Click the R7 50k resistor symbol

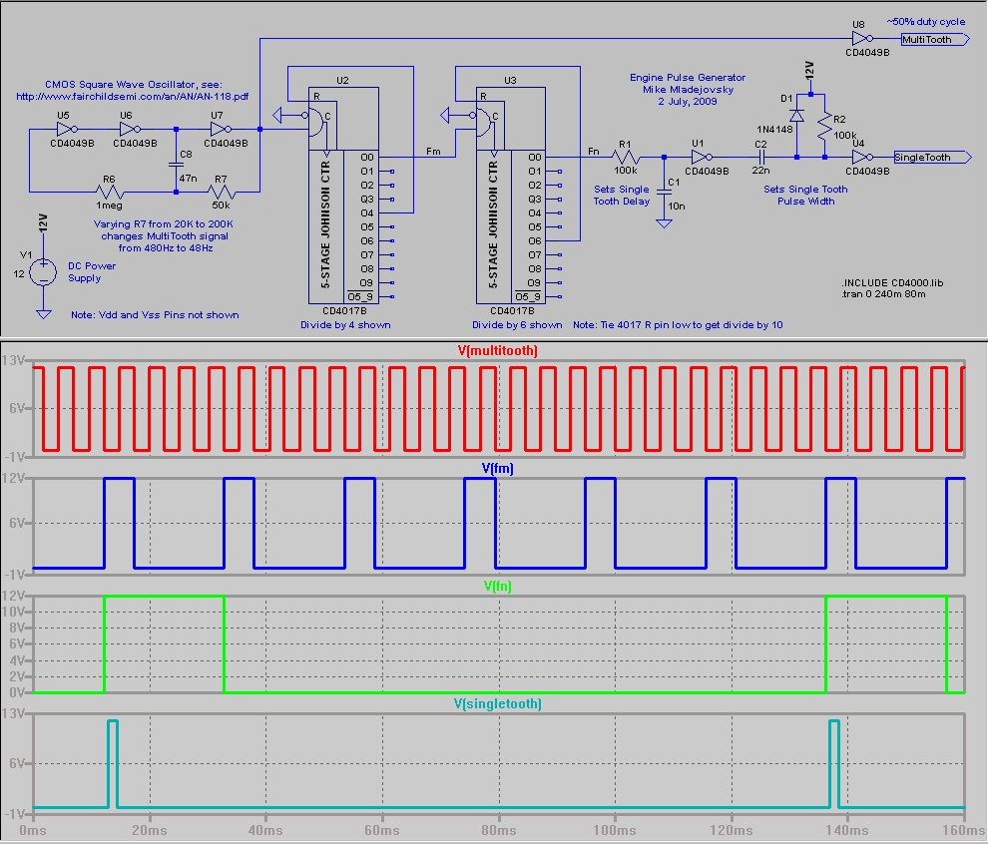[222, 192]
